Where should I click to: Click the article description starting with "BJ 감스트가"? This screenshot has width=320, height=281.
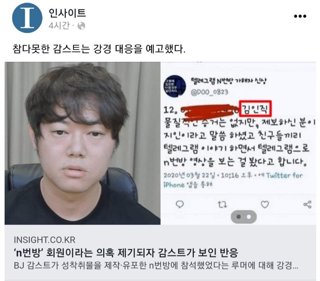pyautogui.click(x=156, y=266)
